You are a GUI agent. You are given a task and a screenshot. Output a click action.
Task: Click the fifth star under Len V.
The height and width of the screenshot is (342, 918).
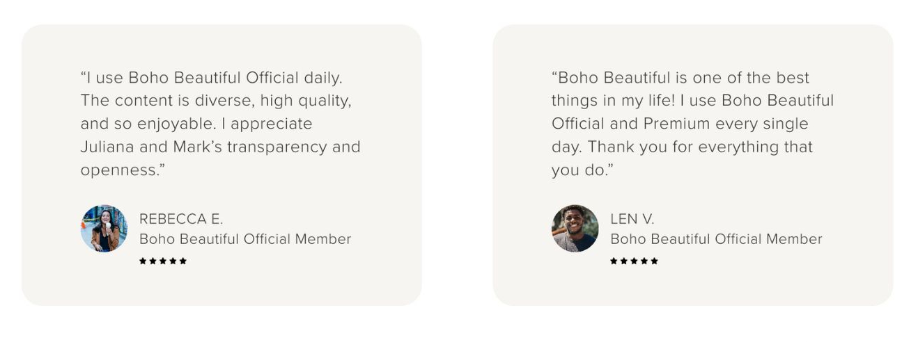coord(654,261)
